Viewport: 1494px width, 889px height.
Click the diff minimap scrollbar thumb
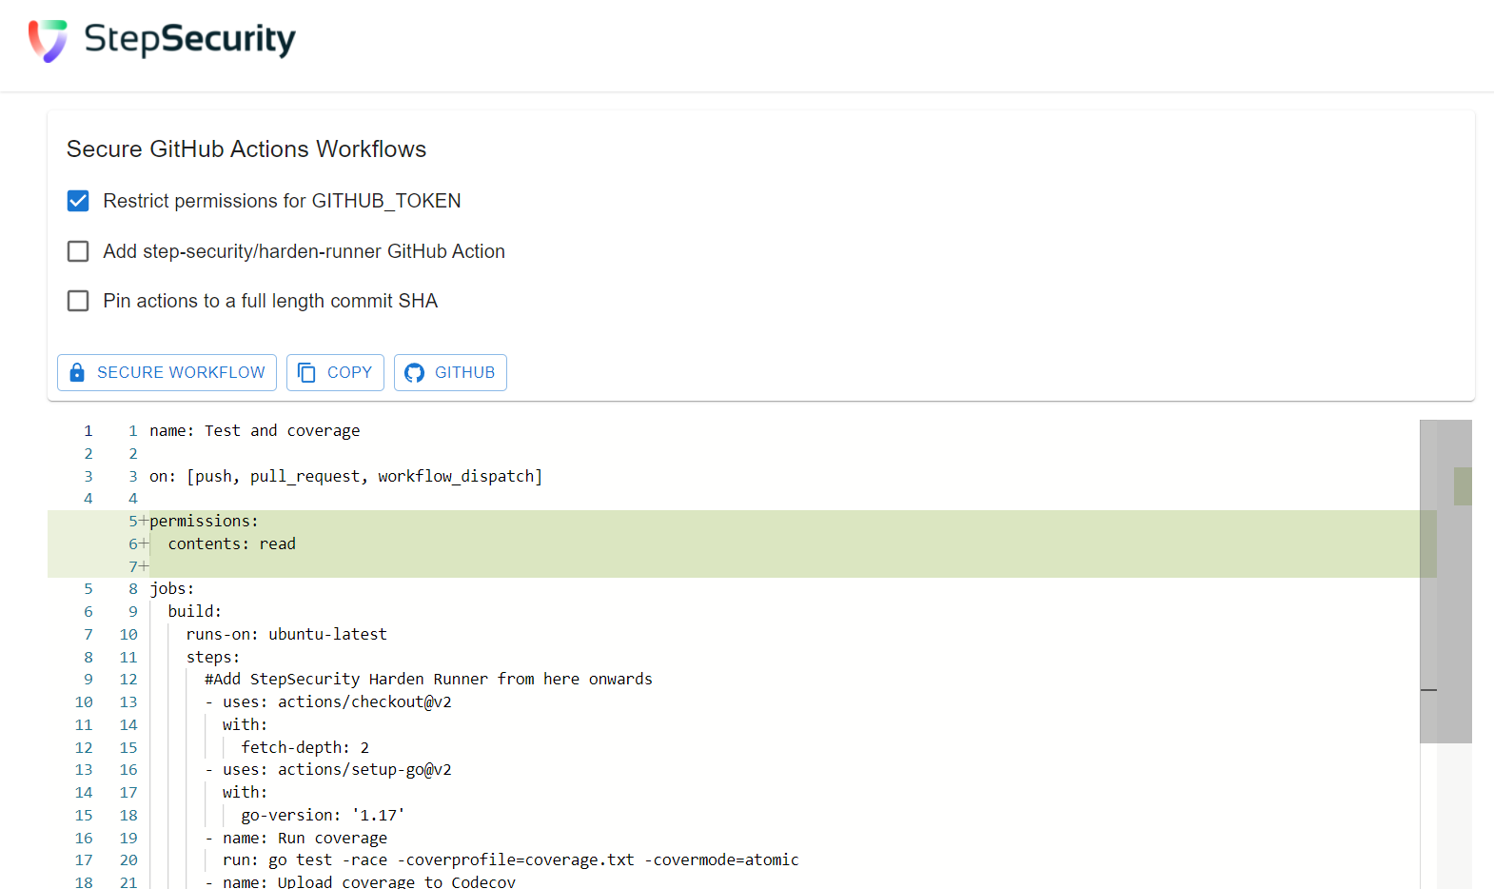1445,582
